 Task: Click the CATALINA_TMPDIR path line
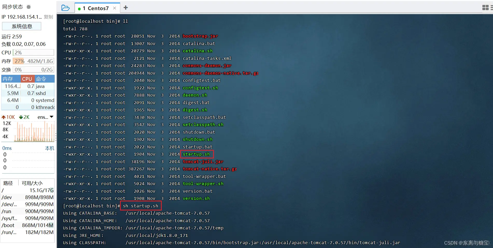pyautogui.click(x=143, y=228)
